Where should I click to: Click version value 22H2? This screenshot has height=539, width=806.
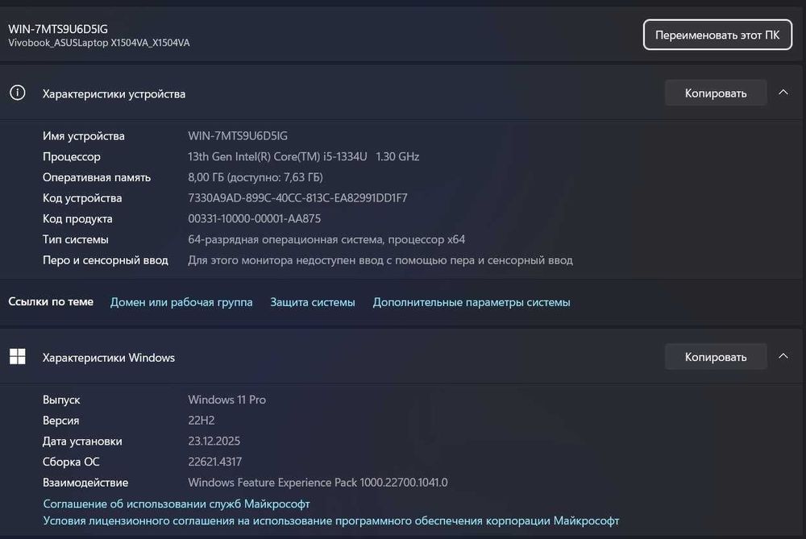coord(201,421)
